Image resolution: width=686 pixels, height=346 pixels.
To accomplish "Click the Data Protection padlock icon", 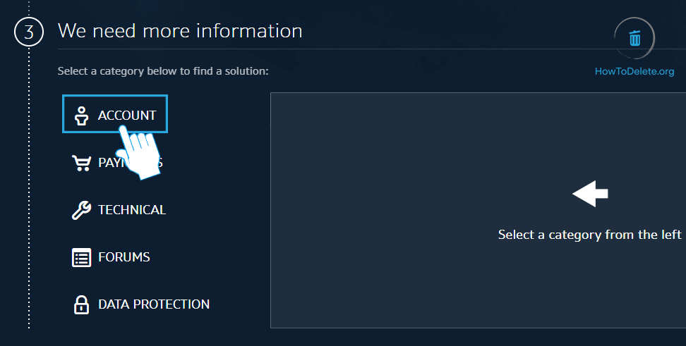I will [82, 304].
